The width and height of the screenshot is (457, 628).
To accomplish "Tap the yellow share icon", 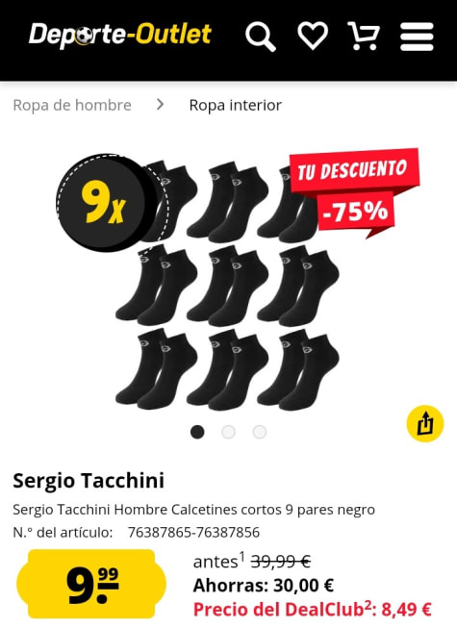I will tap(425, 424).
